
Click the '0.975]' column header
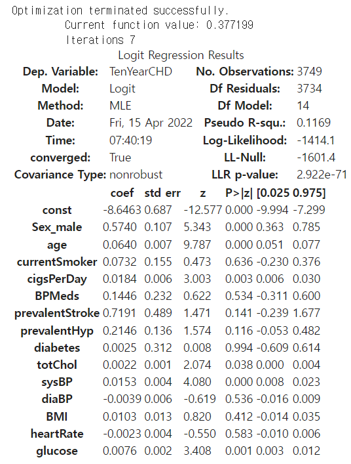point(309,193)
